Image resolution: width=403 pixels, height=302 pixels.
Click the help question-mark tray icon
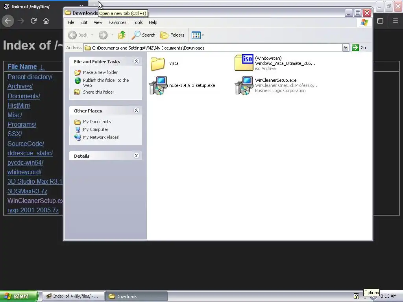[356, 296]
